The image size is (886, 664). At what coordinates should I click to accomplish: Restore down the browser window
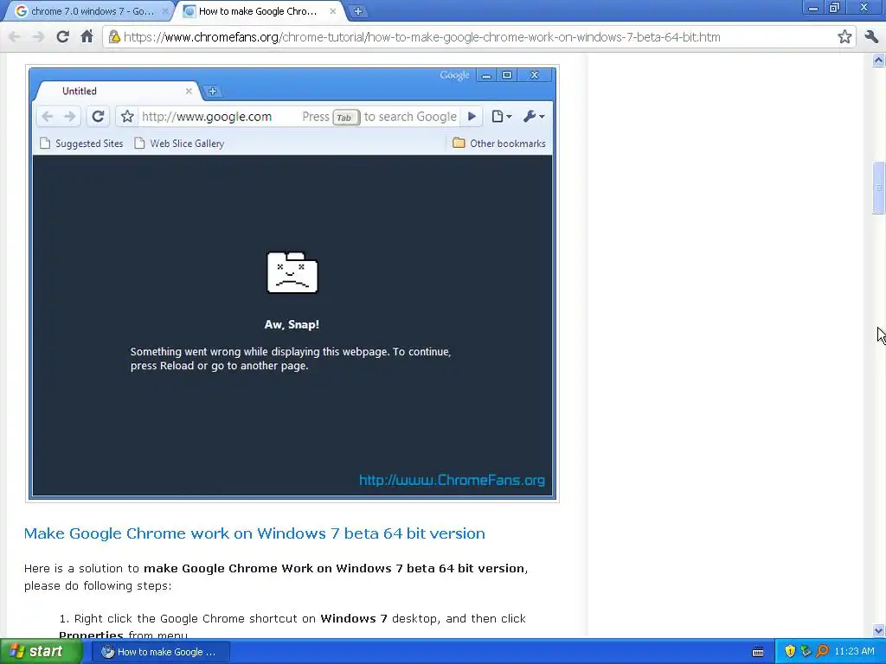[835, 8]
